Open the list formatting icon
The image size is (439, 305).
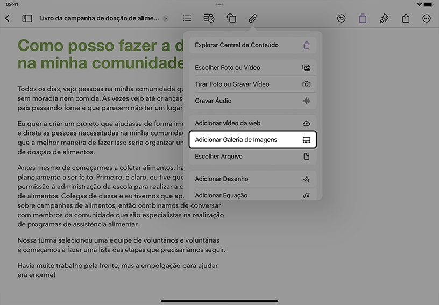click(x=187, y=18)
